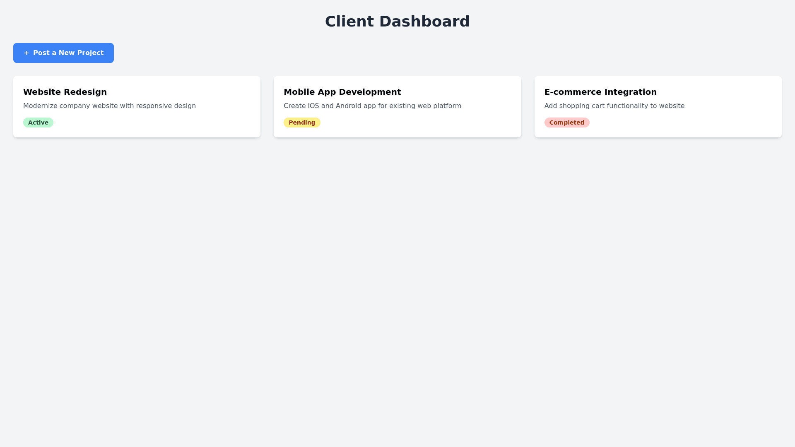Open the E-commerce Integration project title

pos(600,92)
